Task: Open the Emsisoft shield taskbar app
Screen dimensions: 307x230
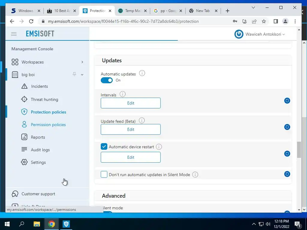Action: [x=66, y=224]
